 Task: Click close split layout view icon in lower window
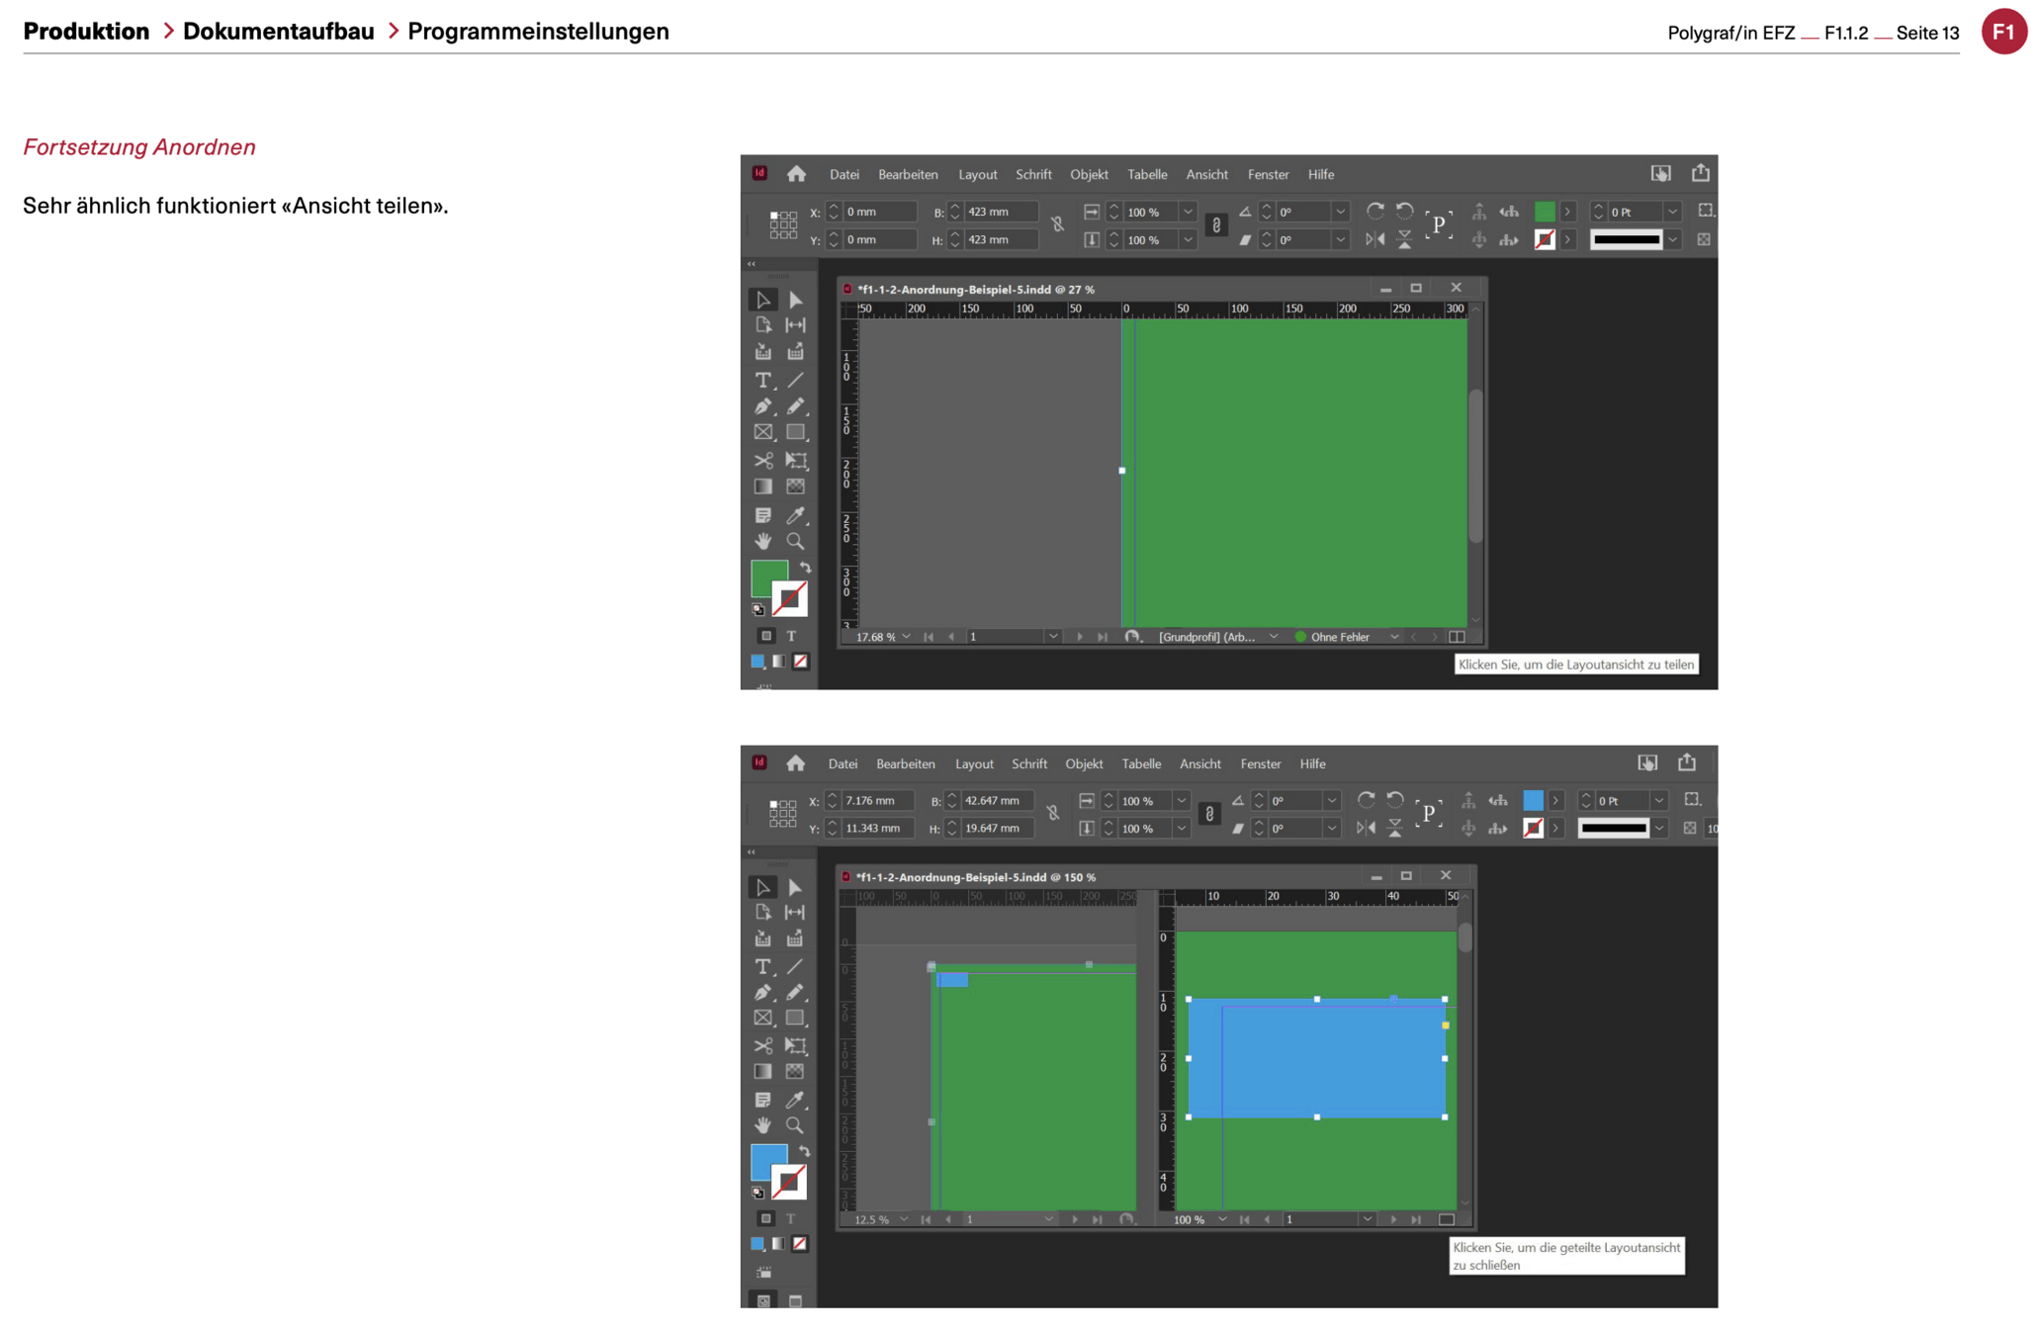[1446, 1219]
